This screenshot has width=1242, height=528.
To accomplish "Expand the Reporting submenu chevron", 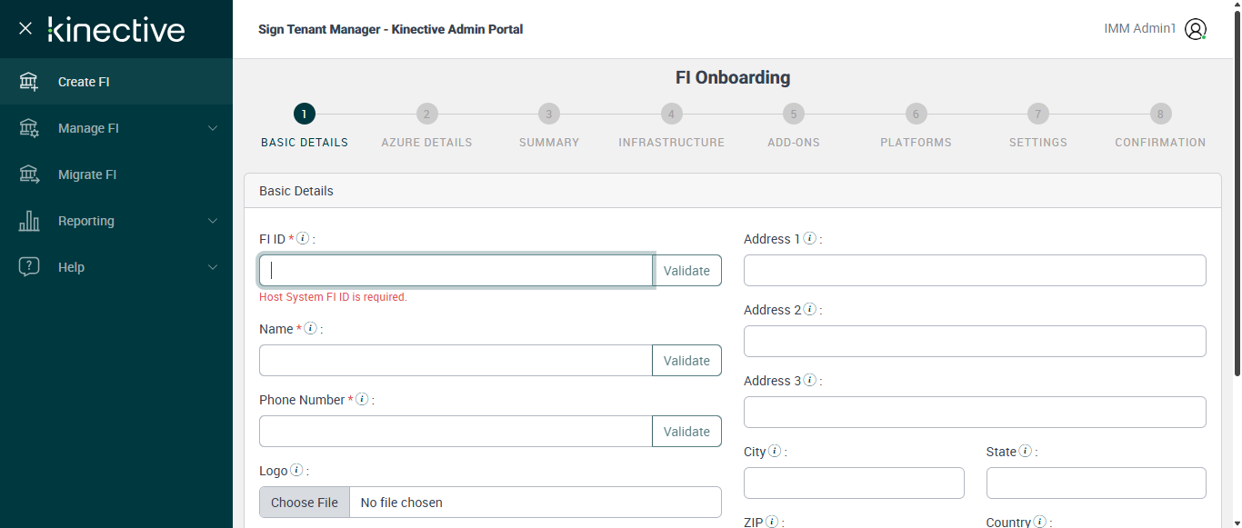I will pos(213,221).
